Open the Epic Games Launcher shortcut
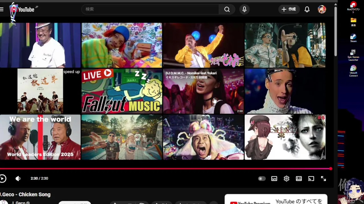 [353, 55]
